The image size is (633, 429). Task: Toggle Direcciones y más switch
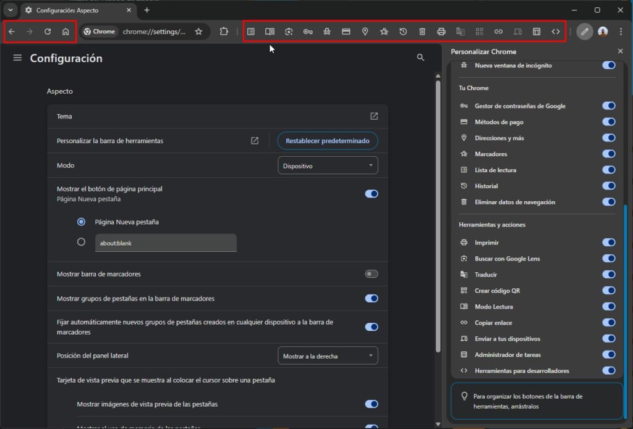pyautogui.click(x=609, y=138)
